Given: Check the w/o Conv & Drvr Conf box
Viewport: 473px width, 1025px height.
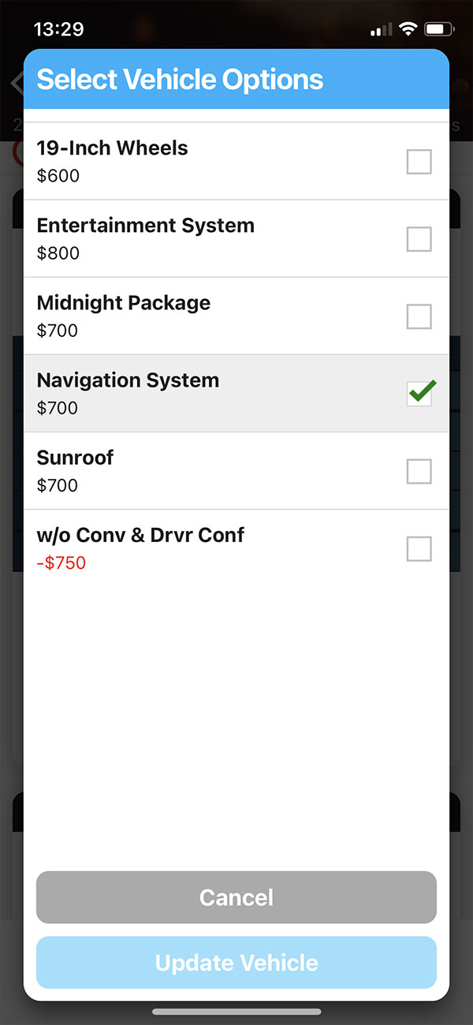Looking at the screenshot, I should pyautogui.click(x=419, y=548).
